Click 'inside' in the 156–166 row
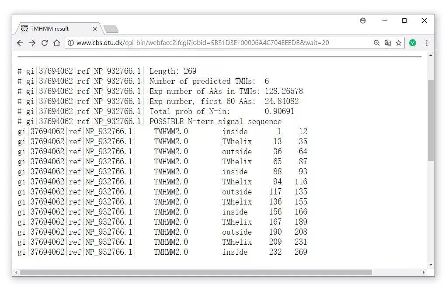445x291 pixels. click(x=235, y=212)
